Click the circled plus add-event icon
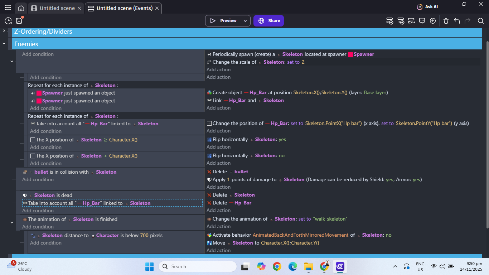489x275 pixels. [x=433, y=21]
